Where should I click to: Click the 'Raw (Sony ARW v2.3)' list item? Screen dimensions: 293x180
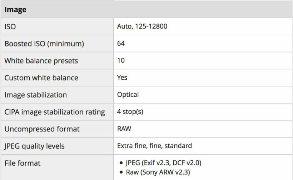tap(158, 173)
